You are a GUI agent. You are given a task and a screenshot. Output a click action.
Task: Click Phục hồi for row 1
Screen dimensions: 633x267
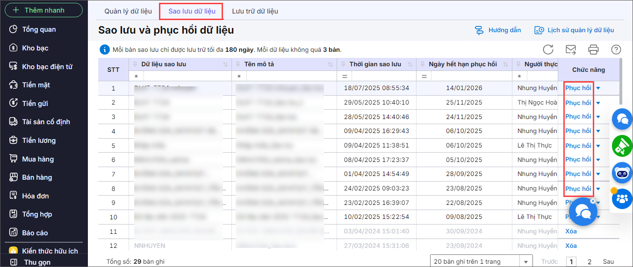coord(578,88)
